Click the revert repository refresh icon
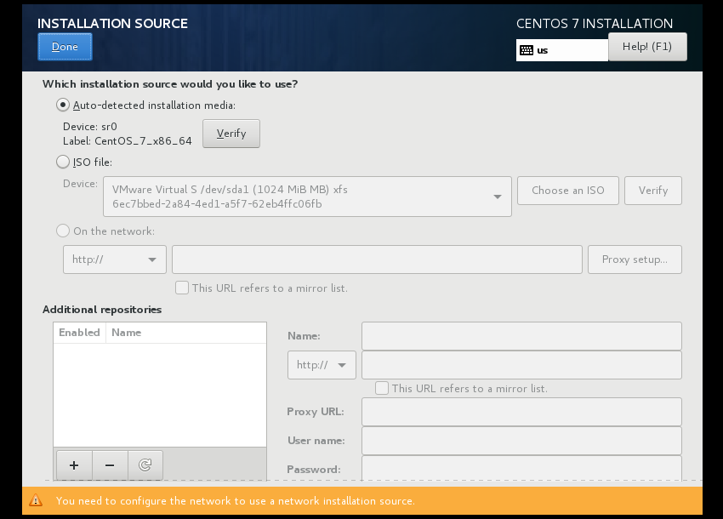 pyautogui.click(x=145, y=465)
